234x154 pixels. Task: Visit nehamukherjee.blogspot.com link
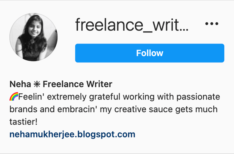[x=72, y=134]
